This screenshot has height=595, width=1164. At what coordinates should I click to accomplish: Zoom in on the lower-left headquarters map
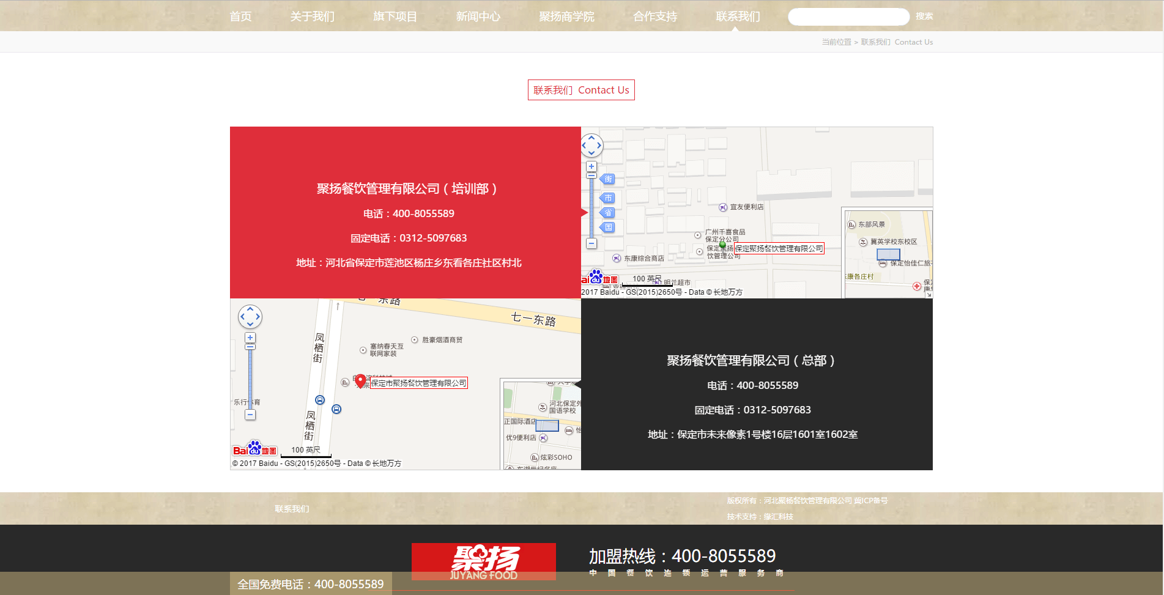click(250, 338)
